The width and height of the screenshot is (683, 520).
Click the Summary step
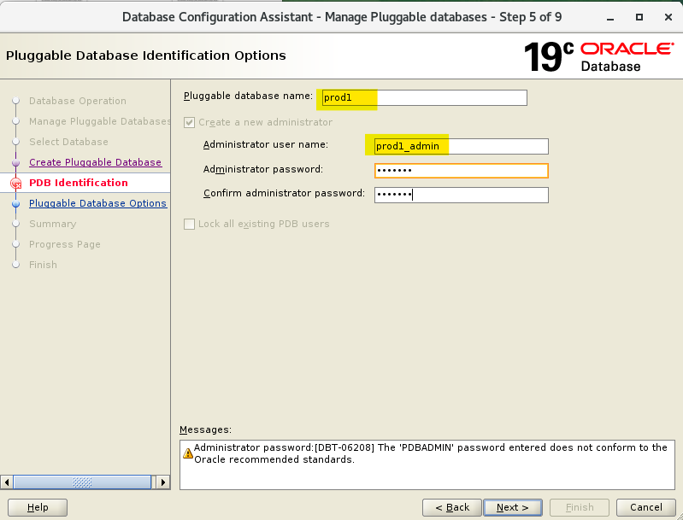pos(52,224)
